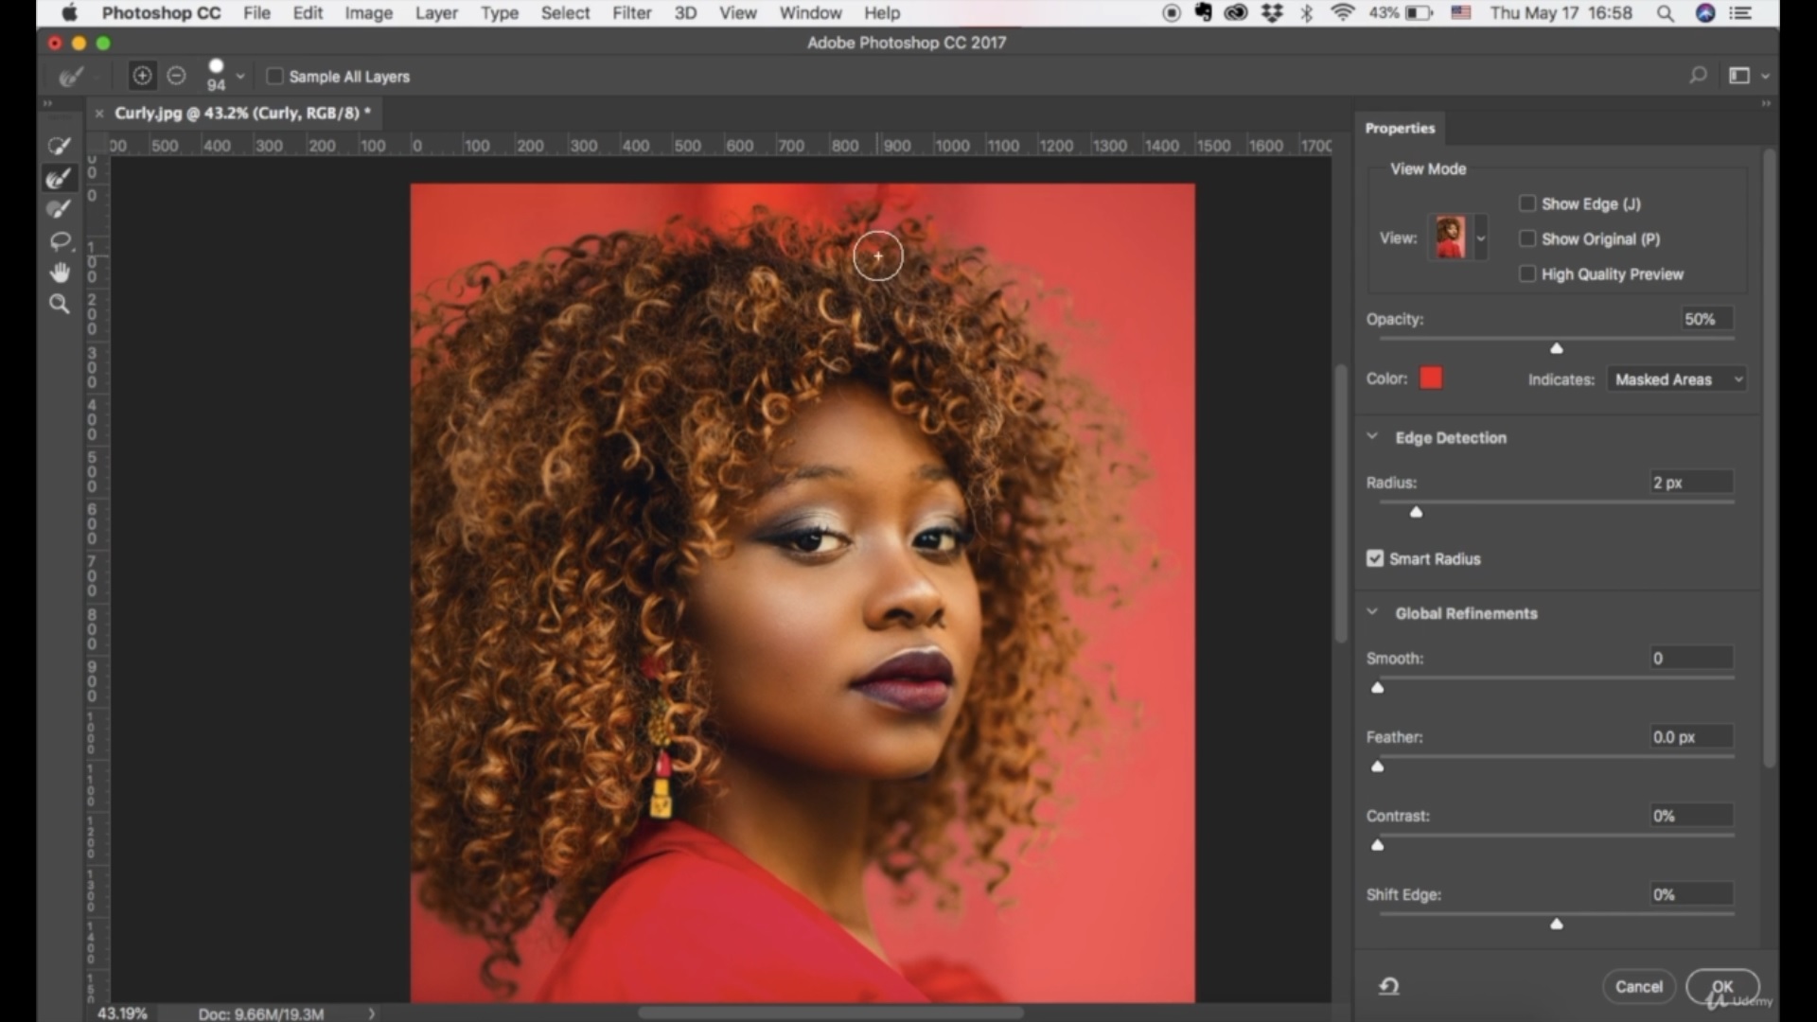Open the Filter menu

(x=631, y=13)
